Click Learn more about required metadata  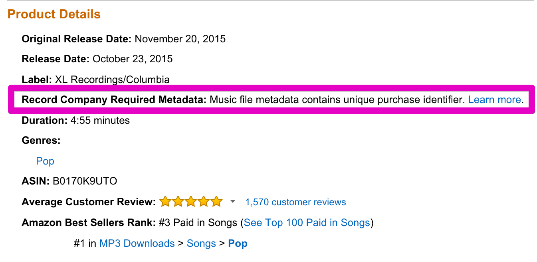point(494,99)
